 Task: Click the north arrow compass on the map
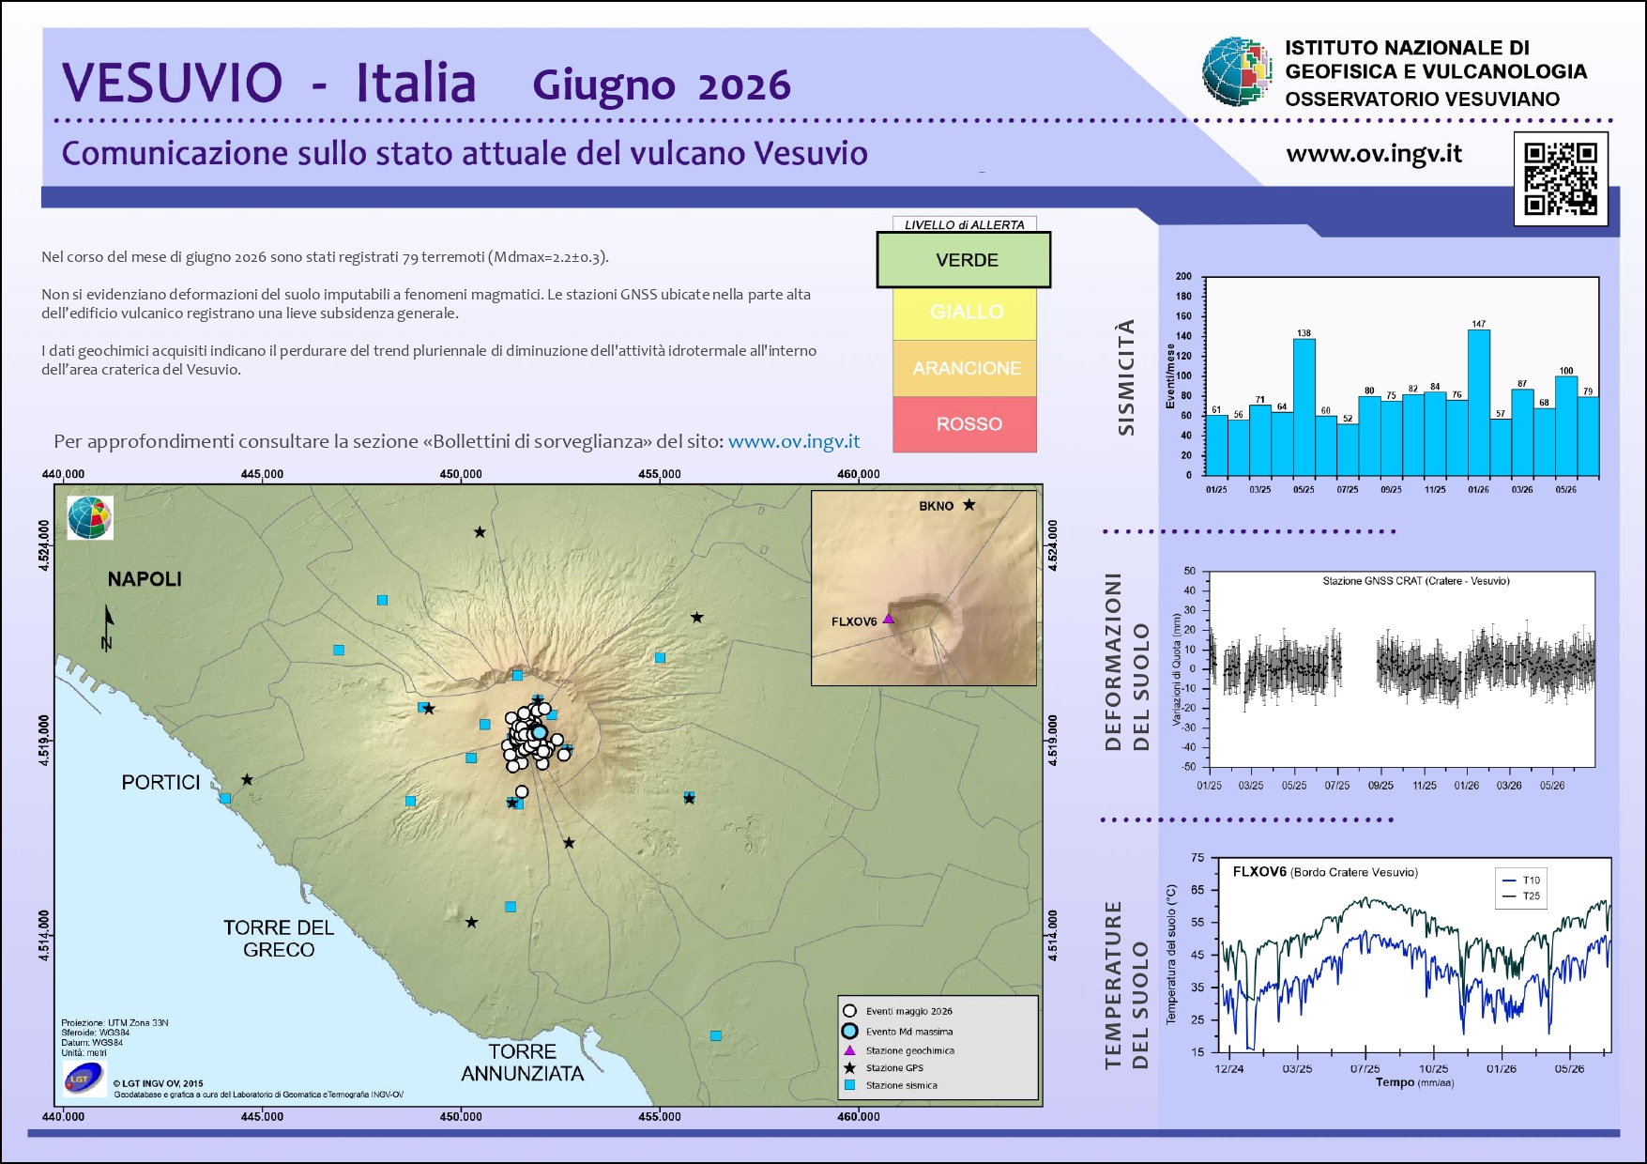click(x=108, y=628)
